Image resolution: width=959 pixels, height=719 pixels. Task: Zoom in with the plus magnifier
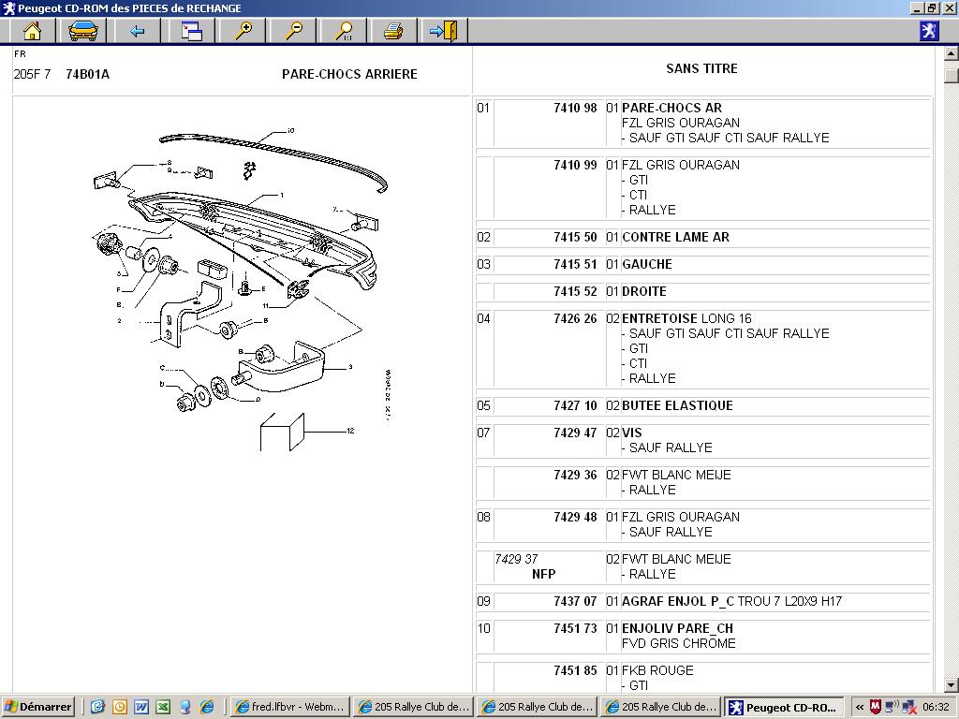[x=243, y=31]
